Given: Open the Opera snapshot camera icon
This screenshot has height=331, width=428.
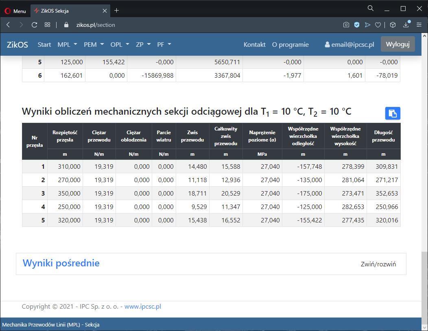Looking at the screenshot, I should (346, 25).
